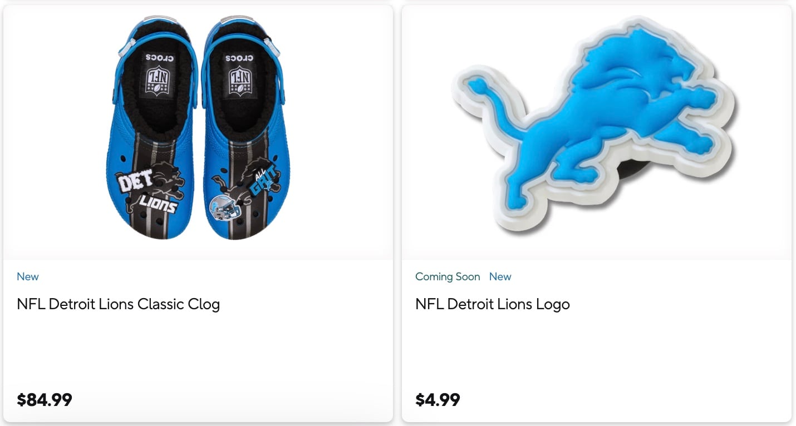Open the NFL Detroit Lions Classic Clog link
This screenshot has height=426, width=796.
click(118, 304)
